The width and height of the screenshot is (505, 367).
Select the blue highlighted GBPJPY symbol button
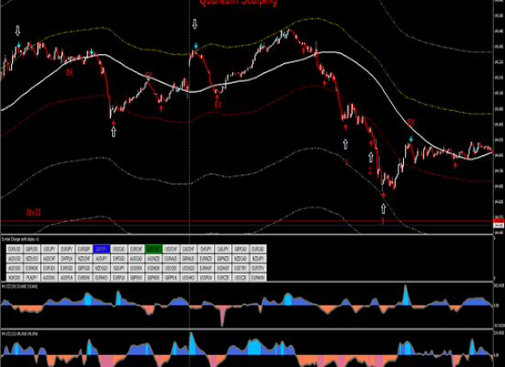pos(101,249)
